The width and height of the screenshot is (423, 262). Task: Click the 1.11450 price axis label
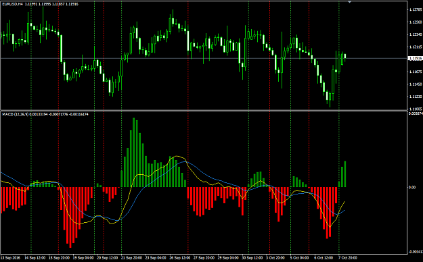click(x=416, y=84)
